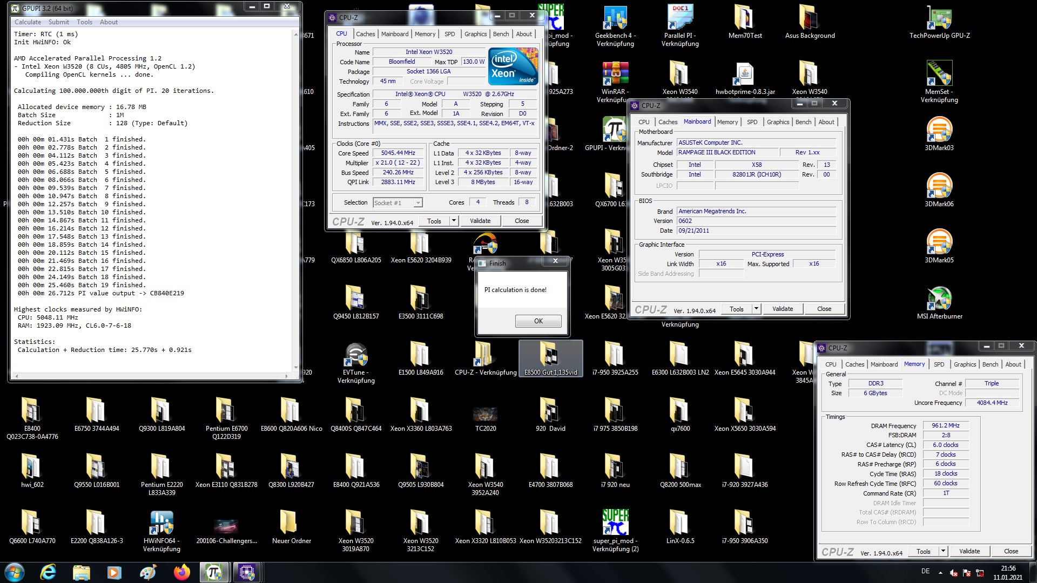Switch to CPU-Z taskbar button
This screenshot has width=1037, height=583.
tap(247, 572)
